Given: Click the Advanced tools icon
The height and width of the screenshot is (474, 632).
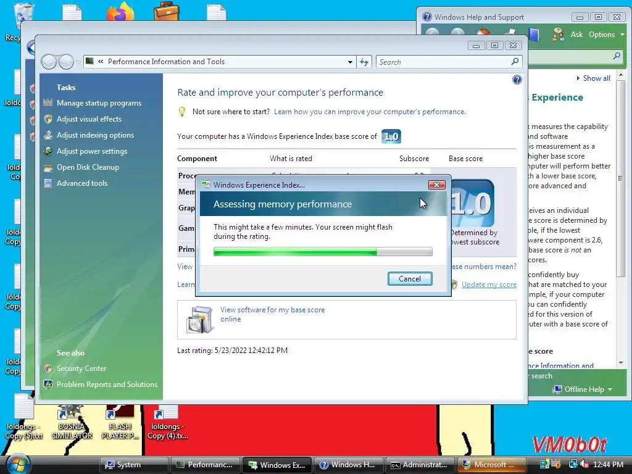Looking at the screenshot, I should [48, 183].
